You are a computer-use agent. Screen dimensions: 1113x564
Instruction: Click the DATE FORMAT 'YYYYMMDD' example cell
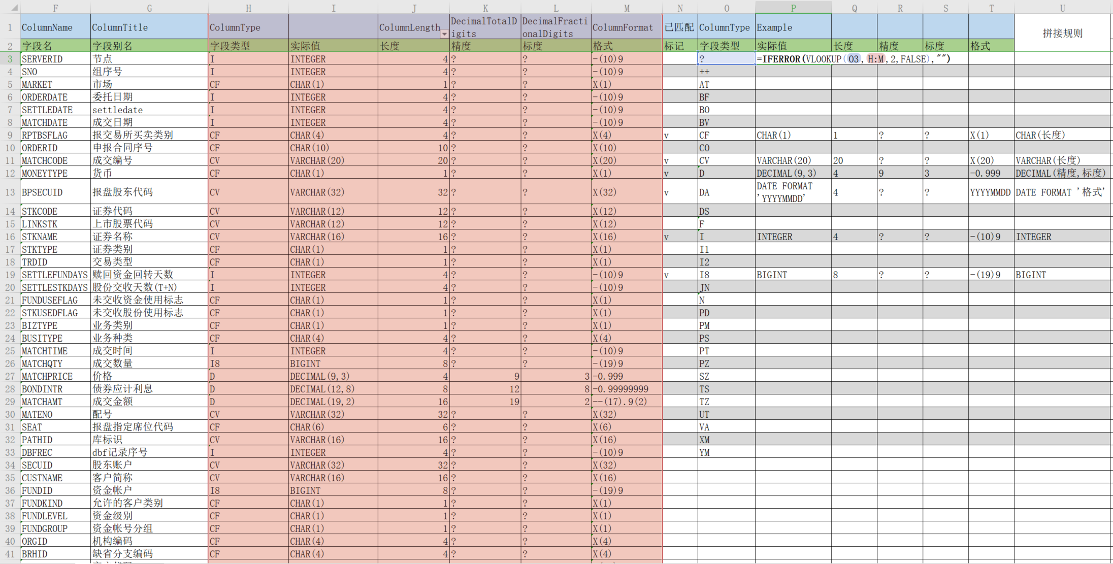pyautogui.click(x=793, y=192)
